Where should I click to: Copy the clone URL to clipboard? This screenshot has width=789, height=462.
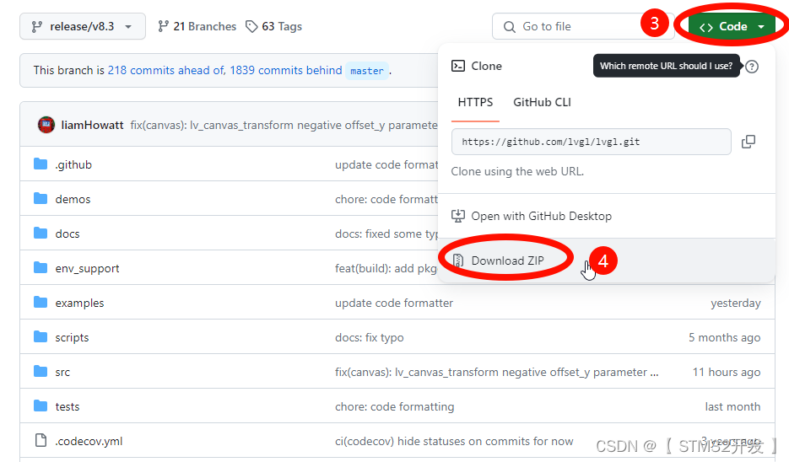pos(748,142)
